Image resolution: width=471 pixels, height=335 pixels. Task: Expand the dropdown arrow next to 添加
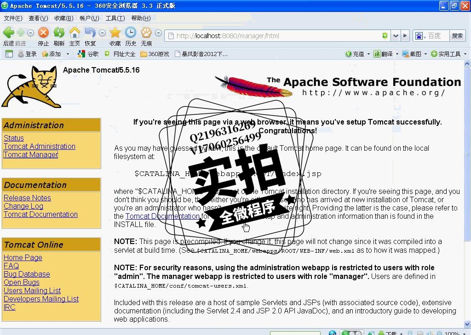coord(68,54)
